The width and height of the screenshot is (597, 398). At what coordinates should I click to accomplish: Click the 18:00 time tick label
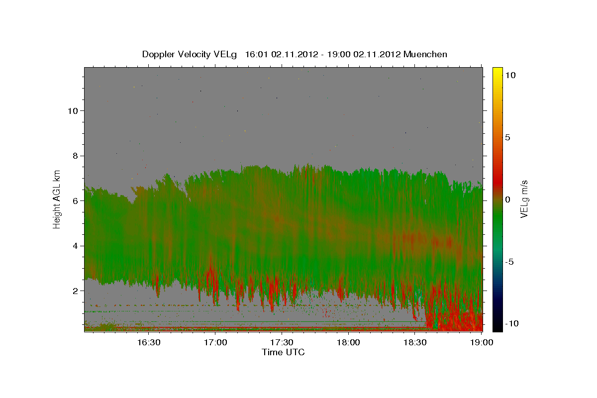(349, 342)
